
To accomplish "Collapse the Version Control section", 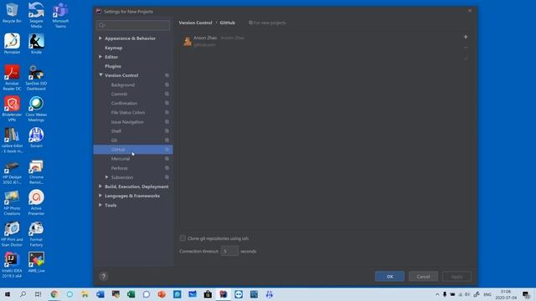I will tap(100, 75).
